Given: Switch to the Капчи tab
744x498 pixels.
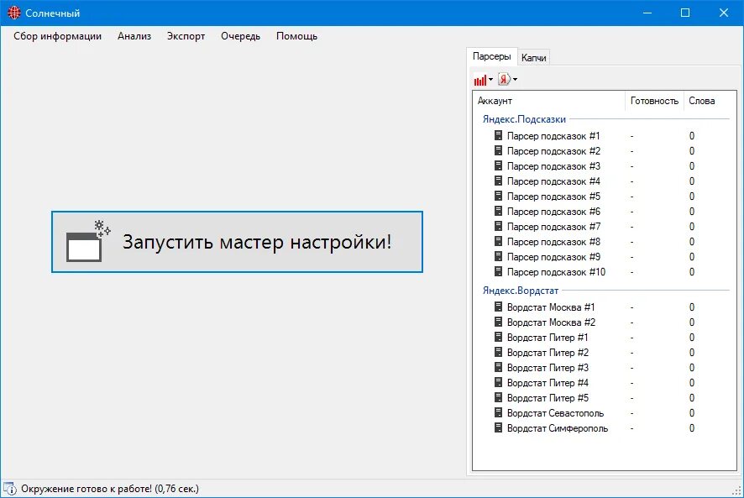Looking at the screenshot, I should pyautogui.click(x=534, y=58).
